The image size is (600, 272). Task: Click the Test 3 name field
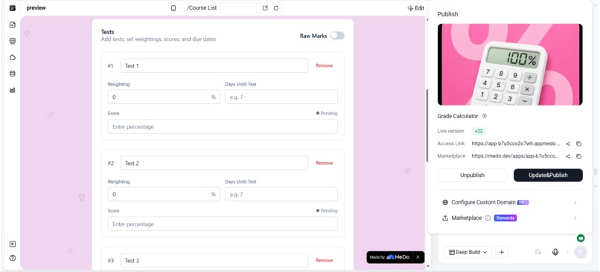coord(214,261)
